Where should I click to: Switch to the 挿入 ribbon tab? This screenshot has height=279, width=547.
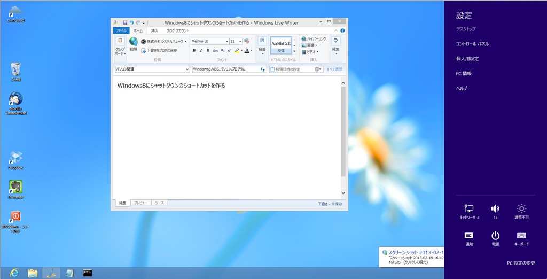(x=154, y=30)
